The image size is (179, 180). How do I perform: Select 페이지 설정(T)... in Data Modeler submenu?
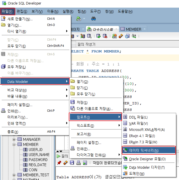[96, 142]
